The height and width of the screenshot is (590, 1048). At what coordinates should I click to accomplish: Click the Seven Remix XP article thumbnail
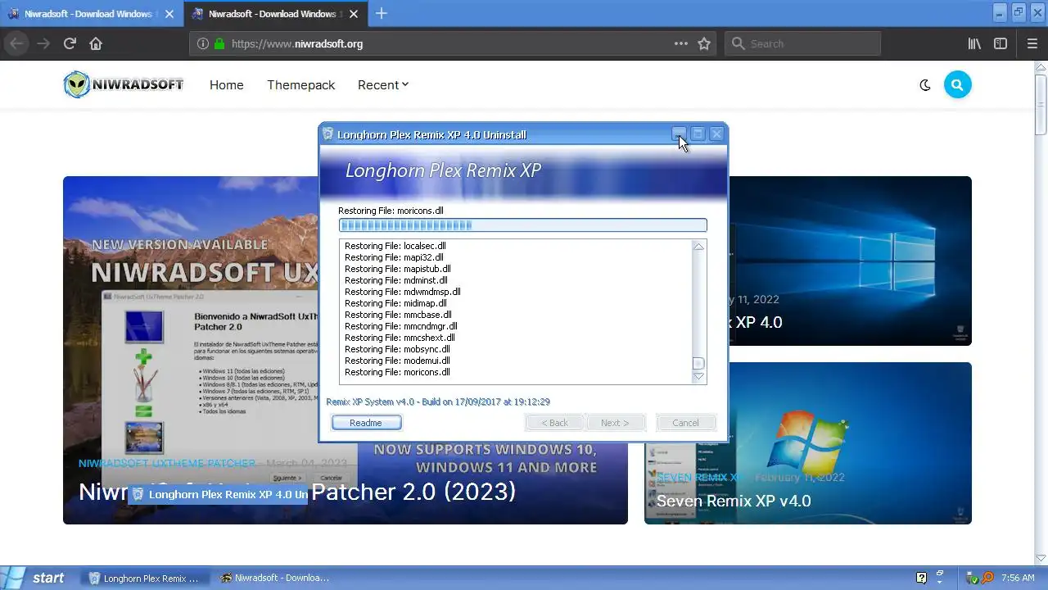(x=808, y=443)
